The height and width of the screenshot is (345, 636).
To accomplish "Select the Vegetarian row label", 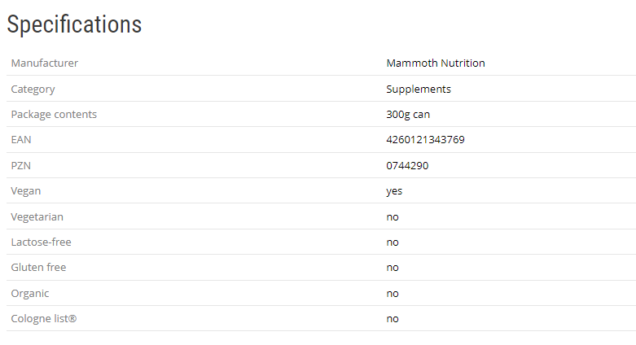I will point(37,216).
